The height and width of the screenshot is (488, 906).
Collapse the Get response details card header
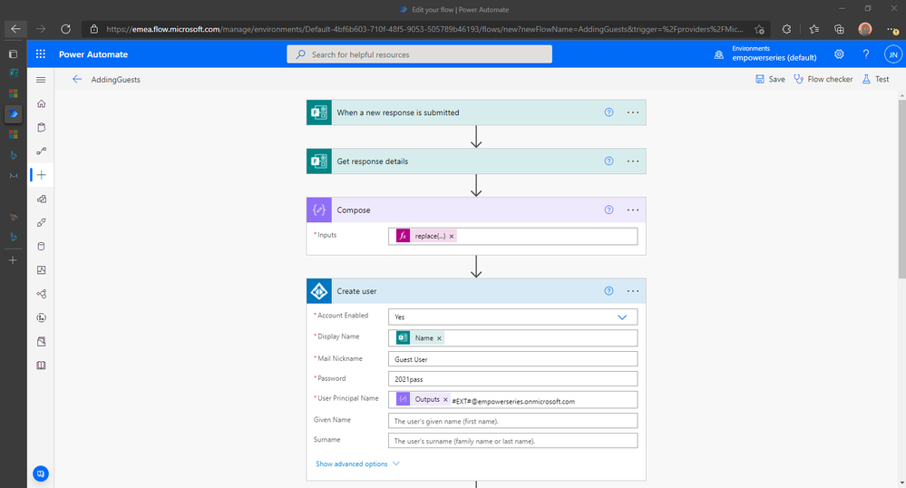[x=476, y=161]
